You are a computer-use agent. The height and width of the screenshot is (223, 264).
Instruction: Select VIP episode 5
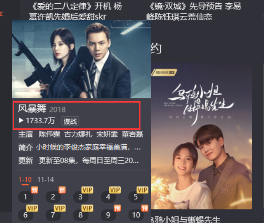click(x=136, y=197)
